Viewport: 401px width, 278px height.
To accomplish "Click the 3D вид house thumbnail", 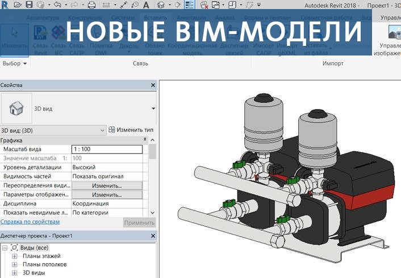I will (16, 108).
